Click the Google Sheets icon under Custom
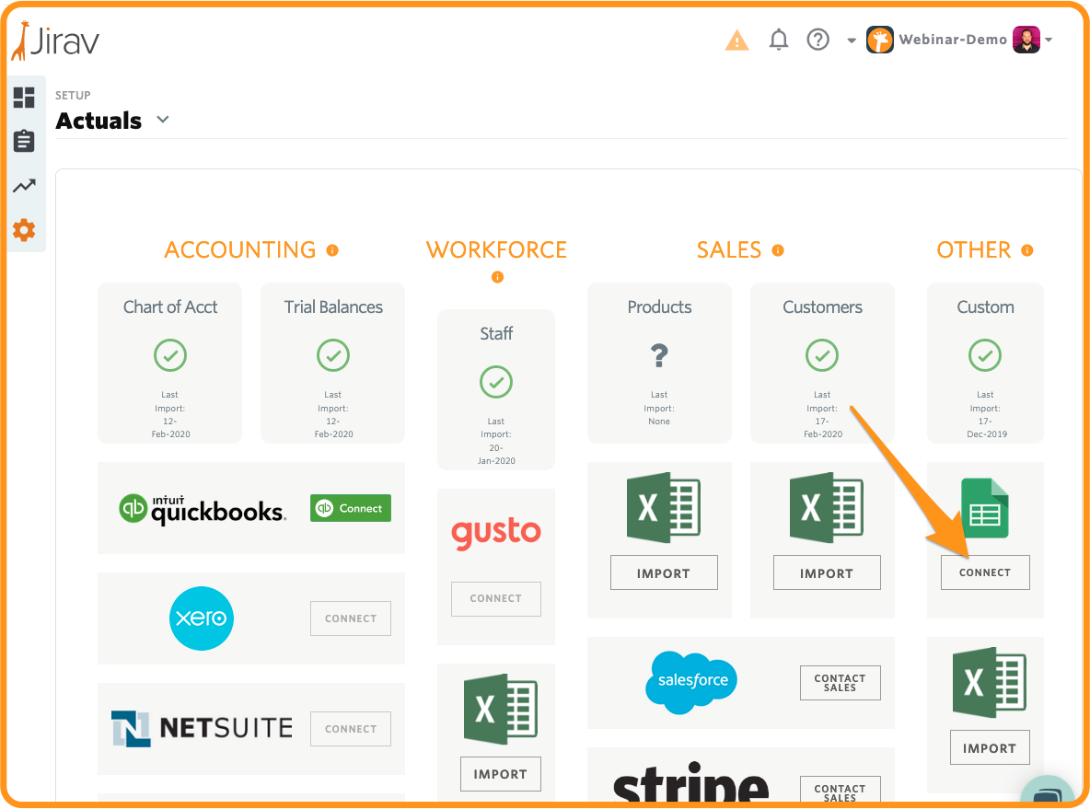Screen dimensions: 1090x809 [x=985, y=508]
